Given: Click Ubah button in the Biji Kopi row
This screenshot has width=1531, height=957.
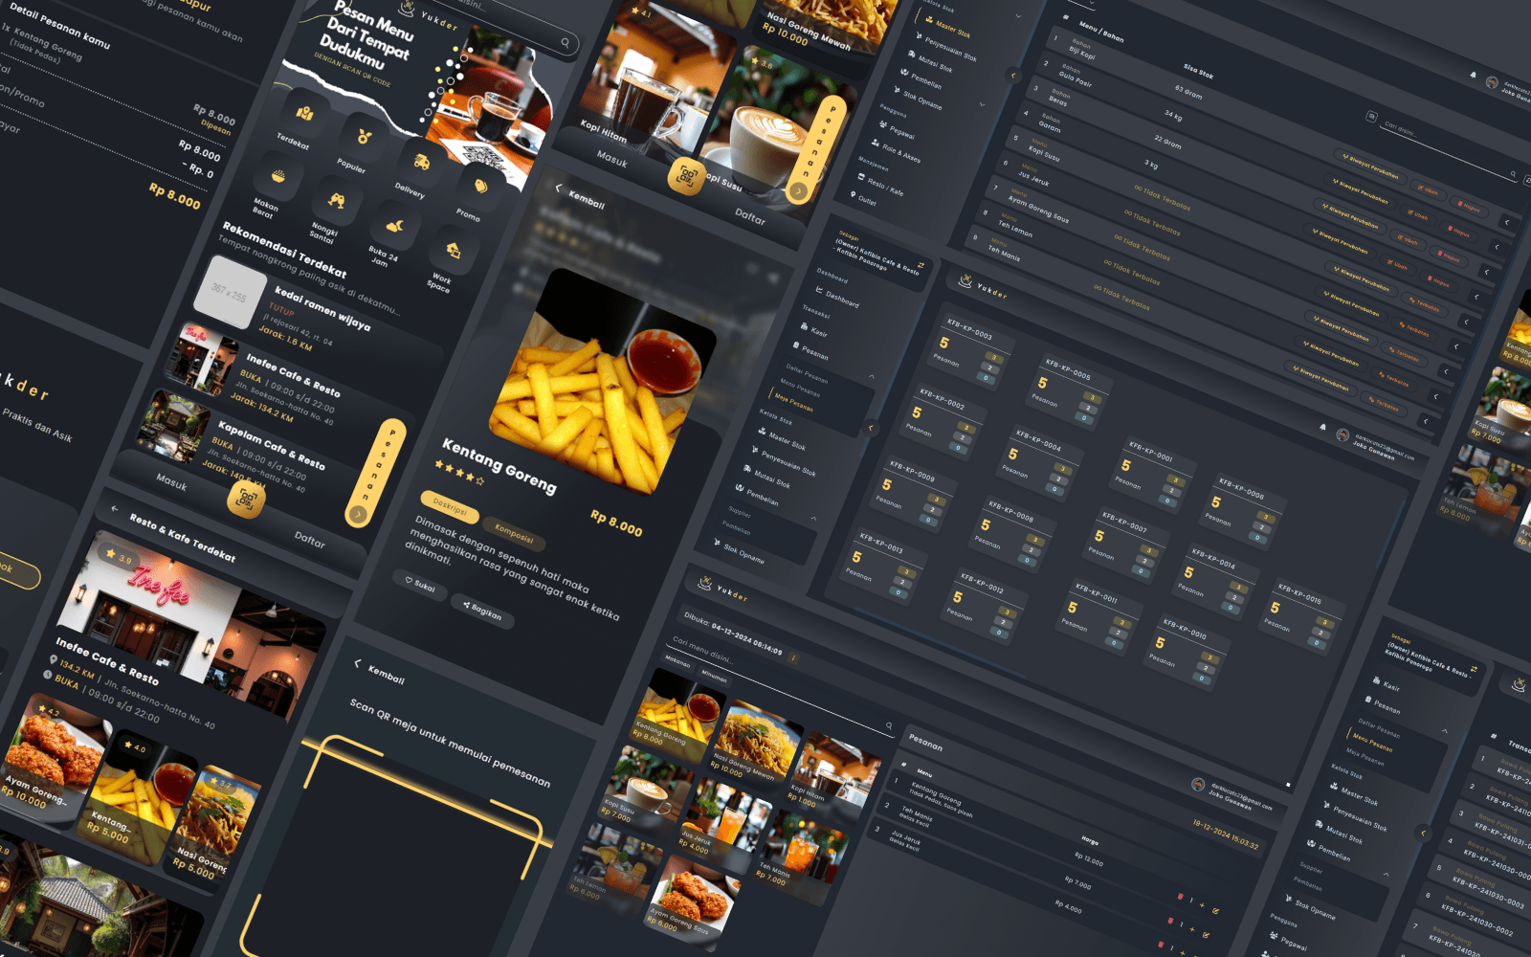Looking at the screenshot, I should pyautogui.click(x=1427, y=190).
